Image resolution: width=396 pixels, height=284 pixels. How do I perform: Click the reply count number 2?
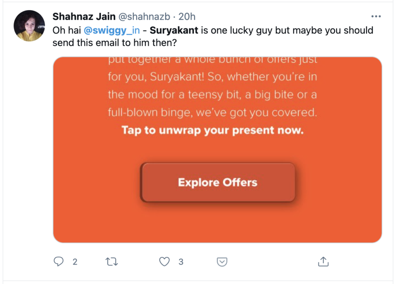tap(75, 262)
